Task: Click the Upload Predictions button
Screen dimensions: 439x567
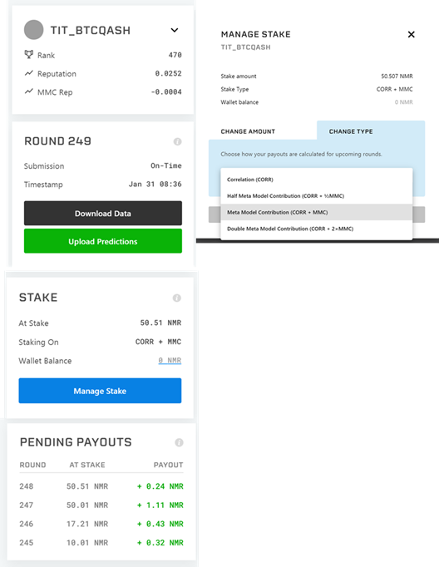Action: [103, 241]
